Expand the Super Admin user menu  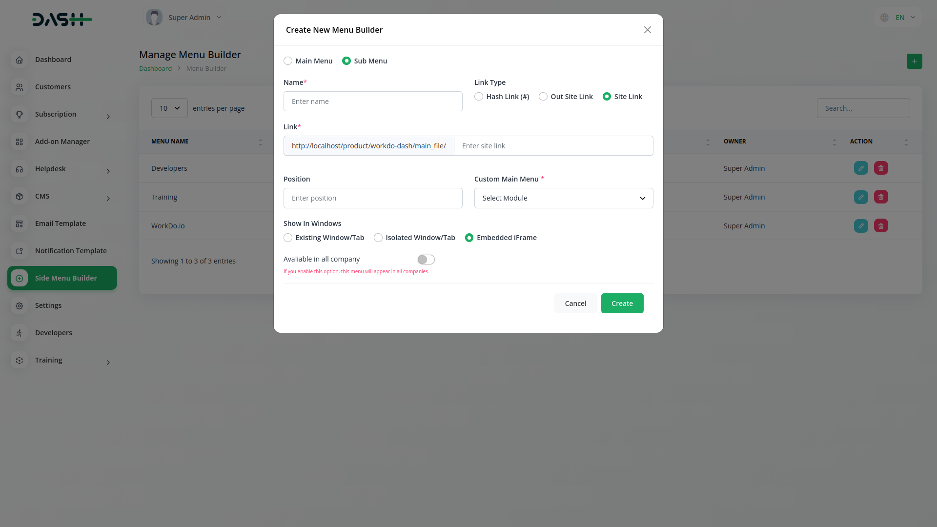(x=184, y=18)
